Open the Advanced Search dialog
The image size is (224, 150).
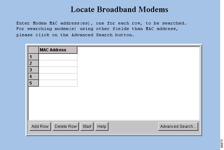pos(178,127)
